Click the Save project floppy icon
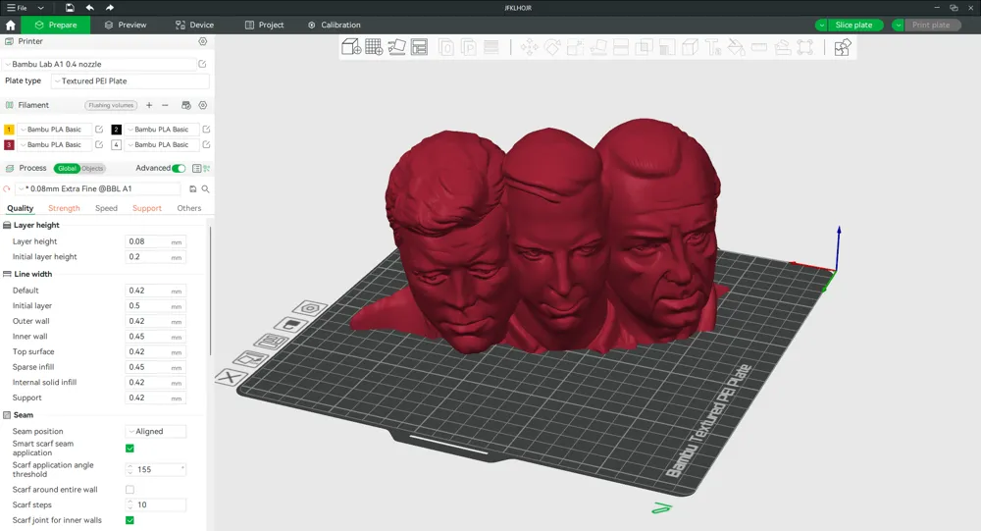 coord(70,8)
